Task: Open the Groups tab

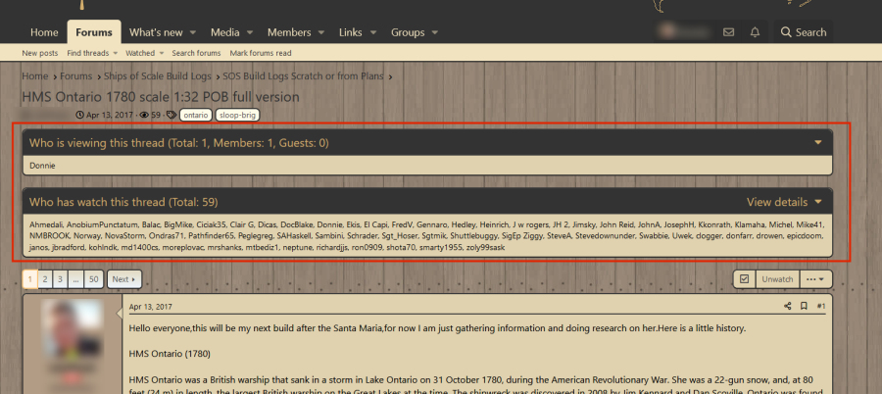Action: 408,32
